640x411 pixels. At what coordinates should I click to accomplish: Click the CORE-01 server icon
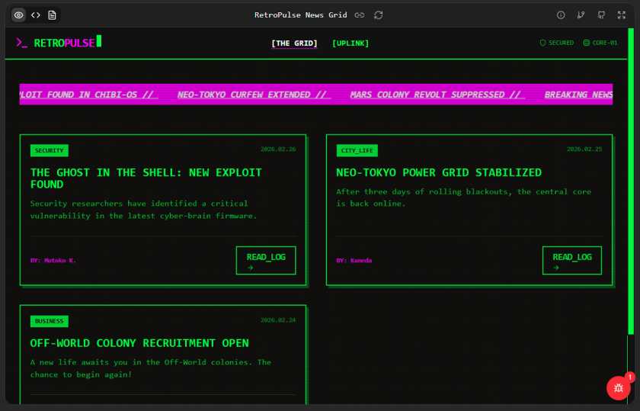pos(587,43)
